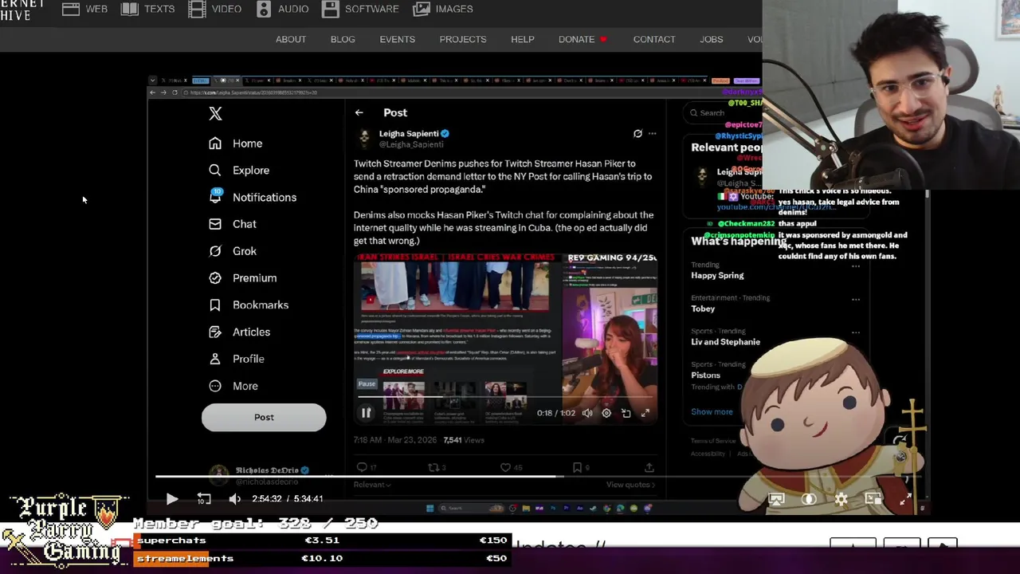Open archive player settings gear

841,499
